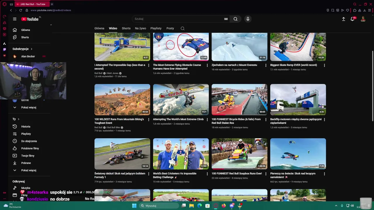Submit search with the magnifier button

click(x=236, y=19)
